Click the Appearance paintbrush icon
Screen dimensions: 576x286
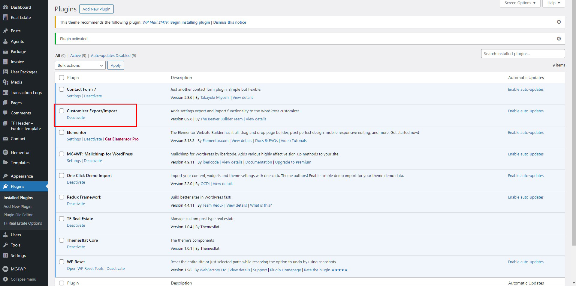(5, 176)
